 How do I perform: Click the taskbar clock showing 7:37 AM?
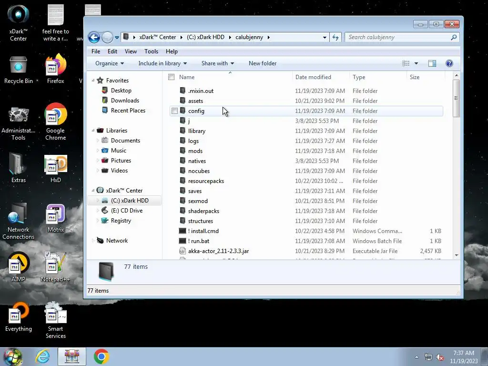tap(464, 357)
